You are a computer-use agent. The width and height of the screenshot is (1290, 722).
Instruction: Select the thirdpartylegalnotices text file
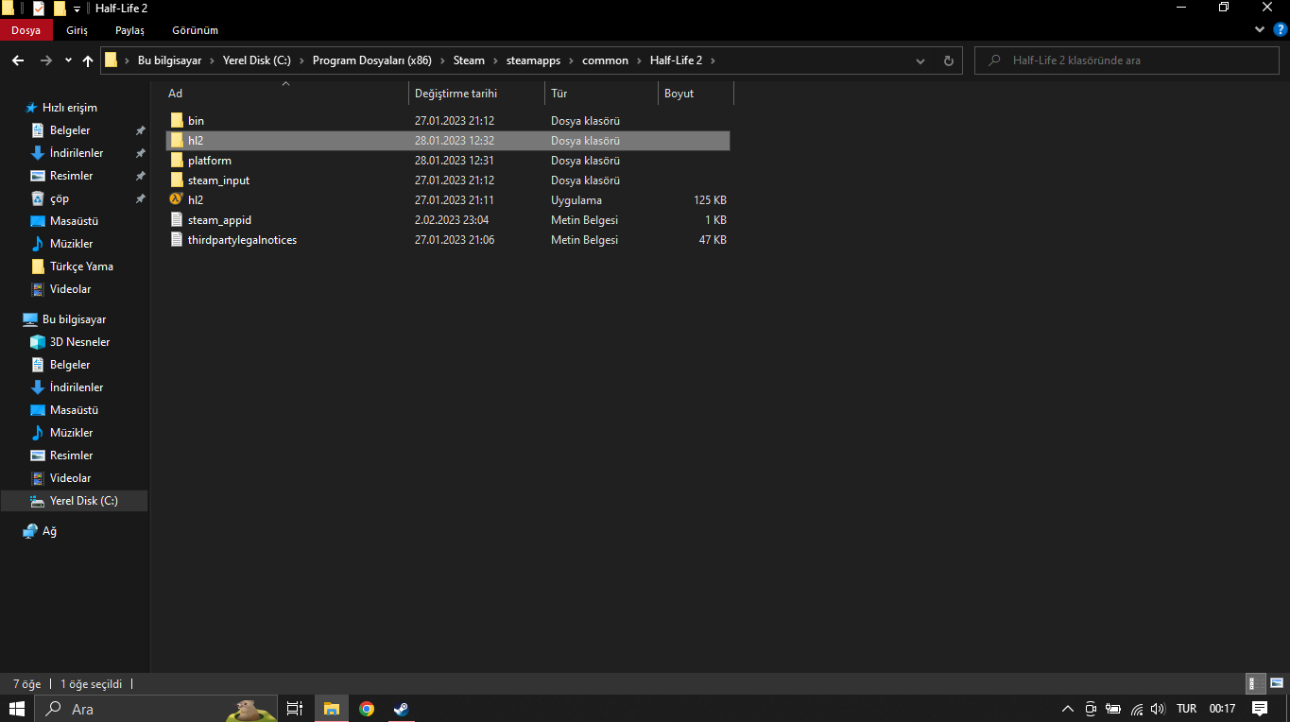(447, 240)
